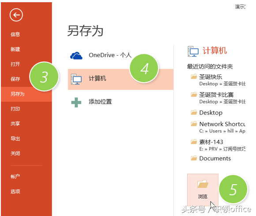Open the 圣诞快乐 folder icon

pyautogui.click(x=194, y=76)
